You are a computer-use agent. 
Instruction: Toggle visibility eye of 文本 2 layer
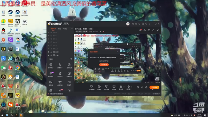pyautogui.click(x=49, y=45)
